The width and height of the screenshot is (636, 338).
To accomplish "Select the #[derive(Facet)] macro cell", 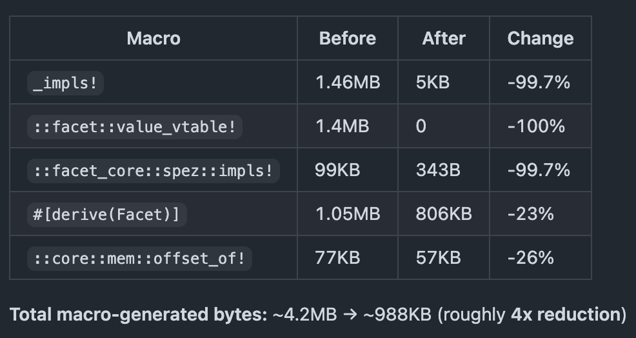I will 106,214.
